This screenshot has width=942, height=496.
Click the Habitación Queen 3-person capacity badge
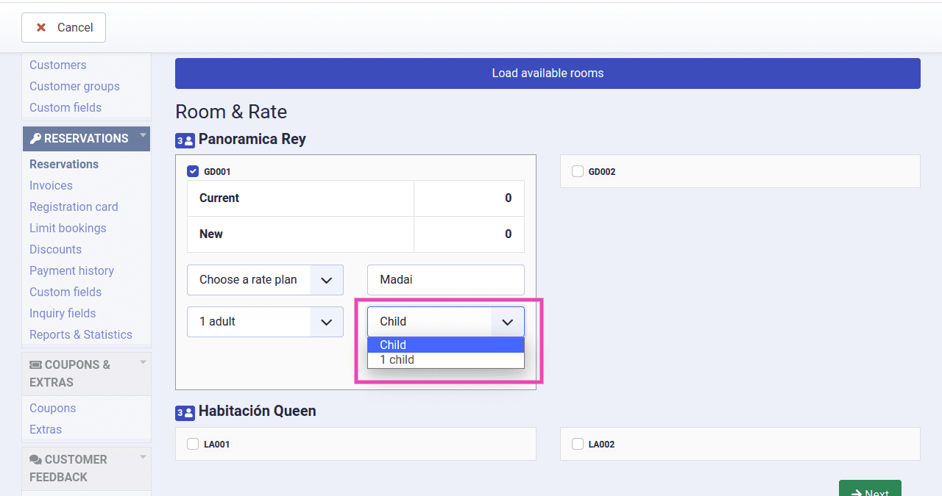click(x=185, y=412)
